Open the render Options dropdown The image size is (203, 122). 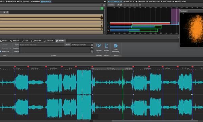click(x=99, y=48)
